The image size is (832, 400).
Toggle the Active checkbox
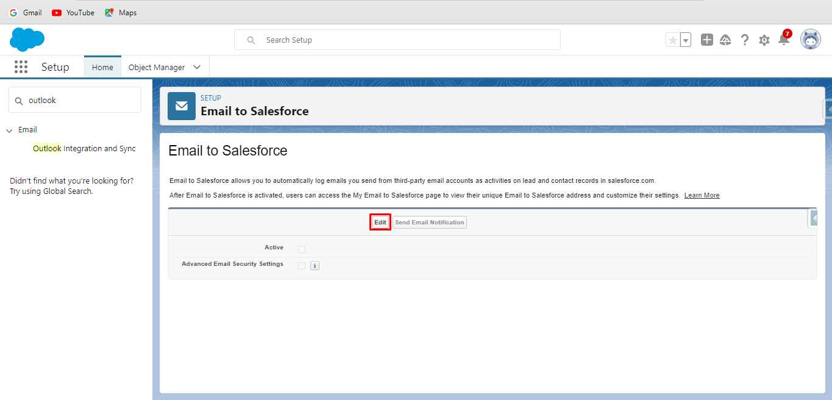point(302,249)
